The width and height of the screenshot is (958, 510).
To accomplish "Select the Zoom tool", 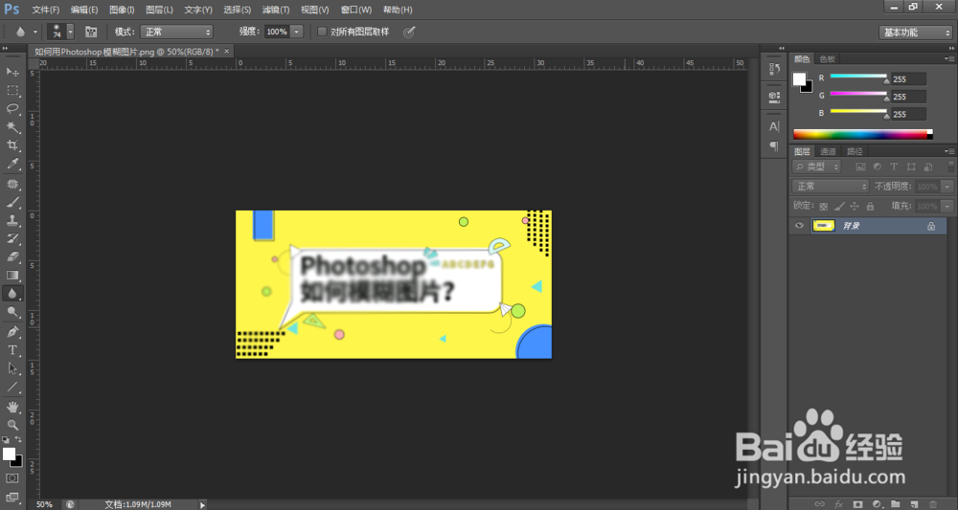I will (12, 425).
